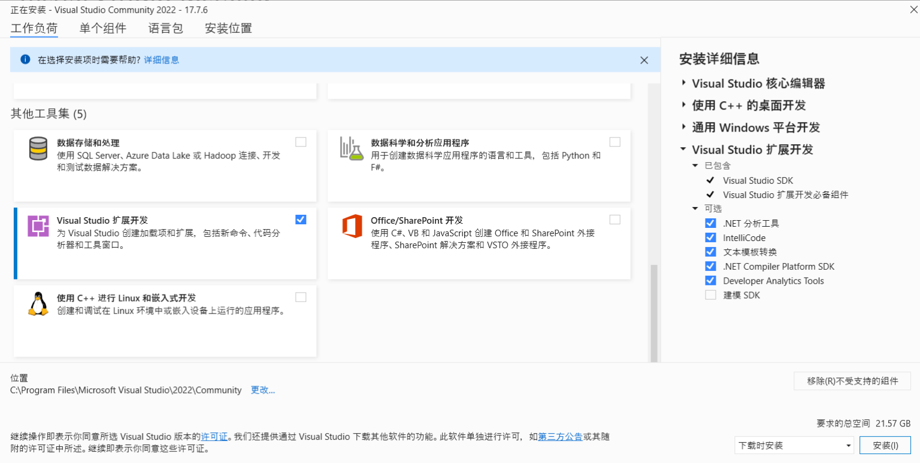This screenshot has width=920, height=463.
Task: Click the Office logo icon
Action: coord(352,226)
